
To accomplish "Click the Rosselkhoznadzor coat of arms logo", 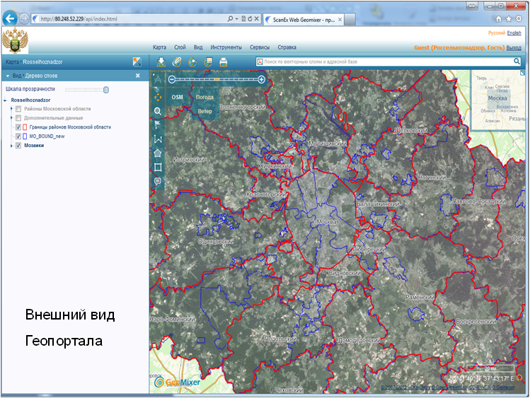I will (x=15, y=40).
